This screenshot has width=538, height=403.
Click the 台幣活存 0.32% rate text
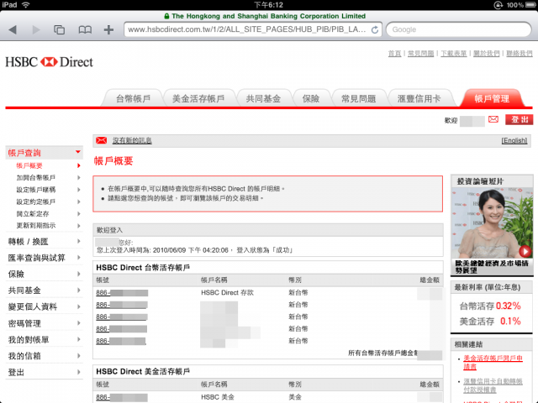point(490,306)
